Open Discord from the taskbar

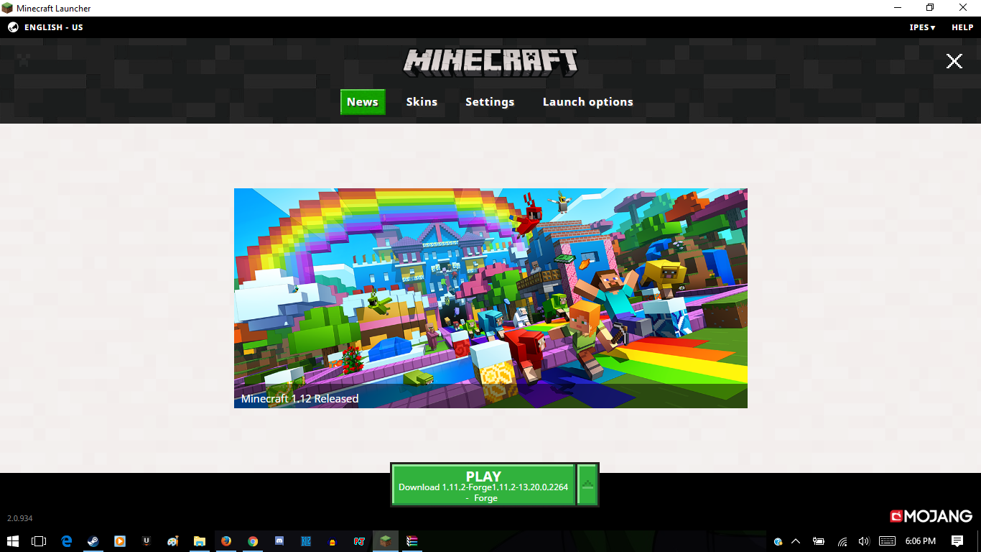tap(279, 541)
